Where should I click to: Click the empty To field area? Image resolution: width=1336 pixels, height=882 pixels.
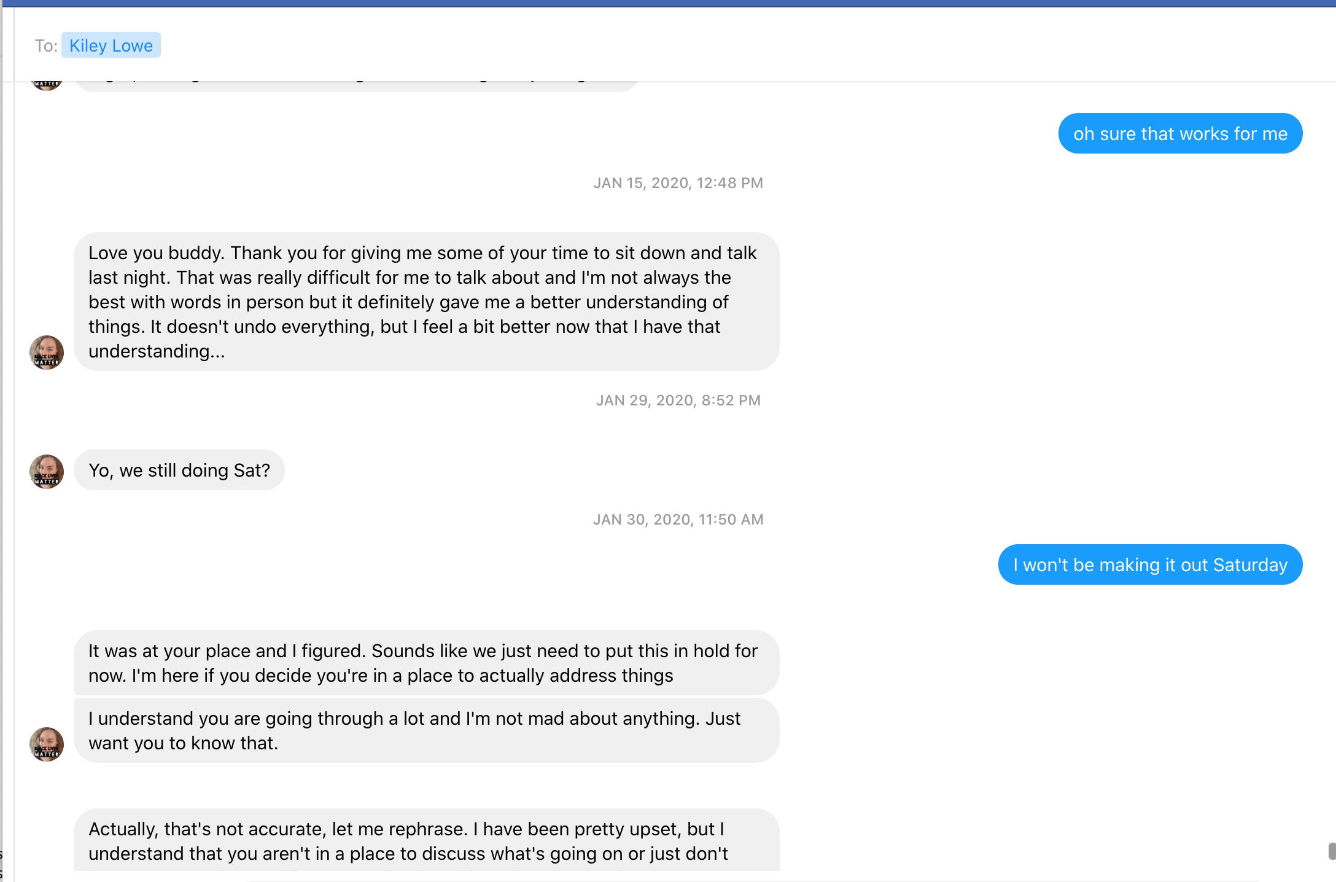(675, 45)
